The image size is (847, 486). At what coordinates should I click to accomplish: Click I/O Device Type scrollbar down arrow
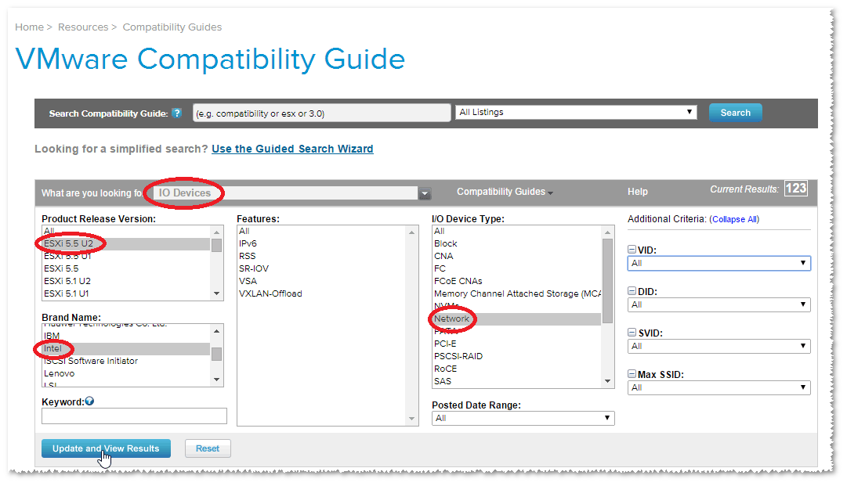(608, 381)
